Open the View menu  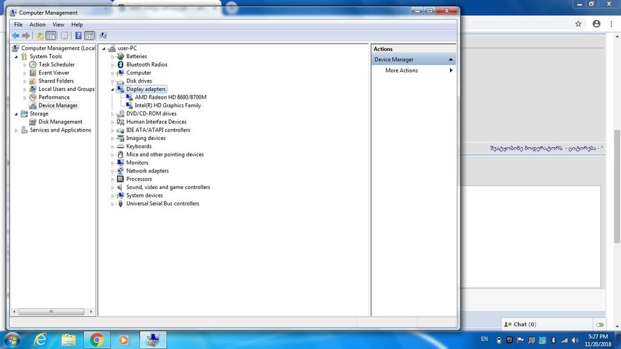click(x=58, y=24)
